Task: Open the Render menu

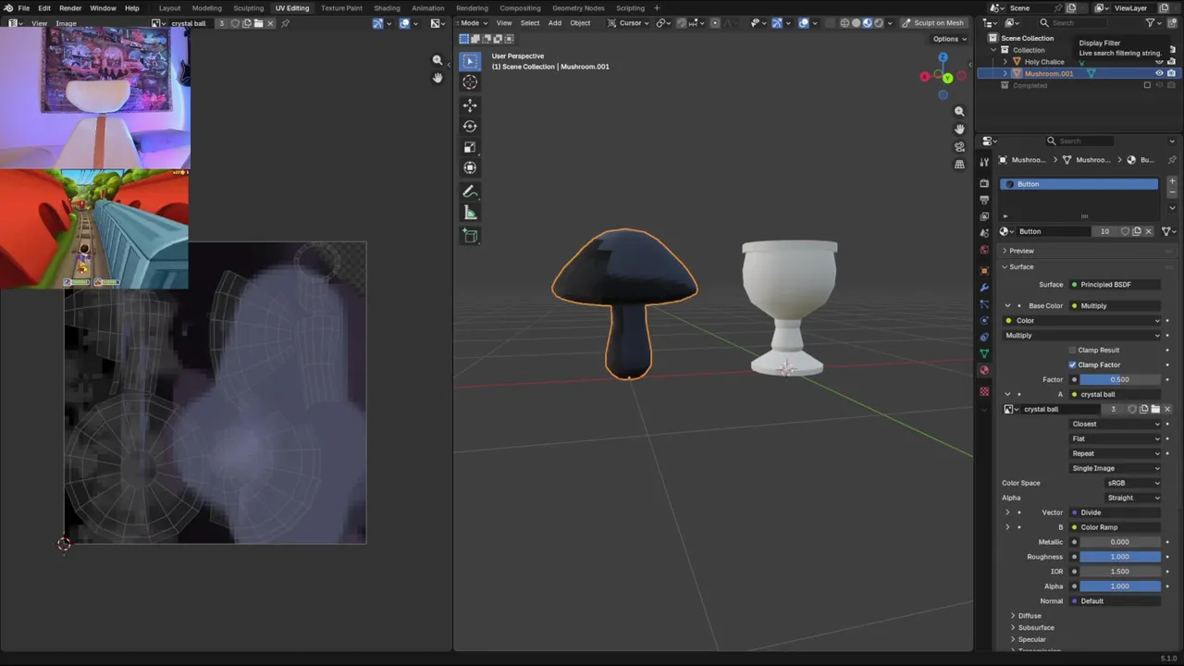Action: click(70, 8)
